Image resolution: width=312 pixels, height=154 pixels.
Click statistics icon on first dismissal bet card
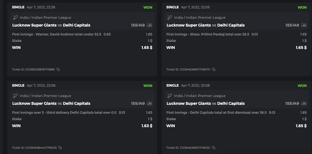coord(304,103)
